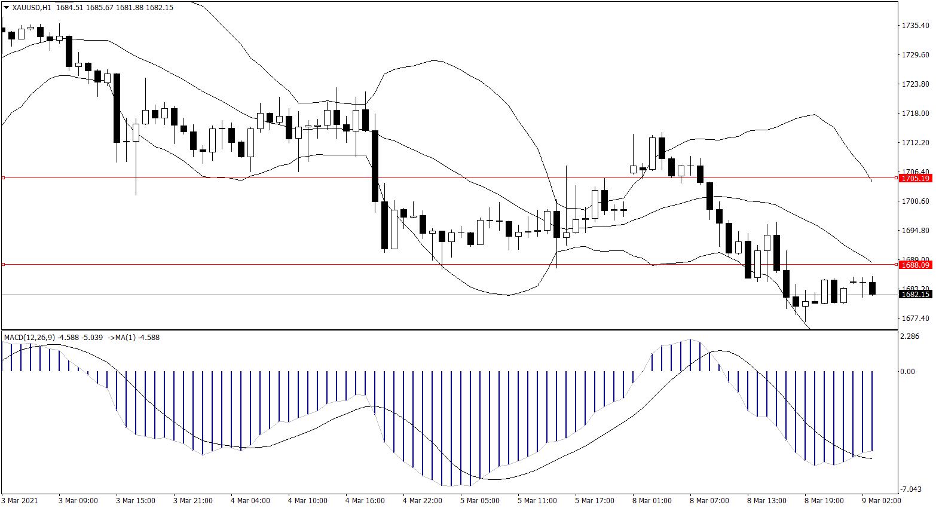
Task: Click left-edge handle of the 1705.19 line
Action: pyautogui.click(x=3, y=178)
